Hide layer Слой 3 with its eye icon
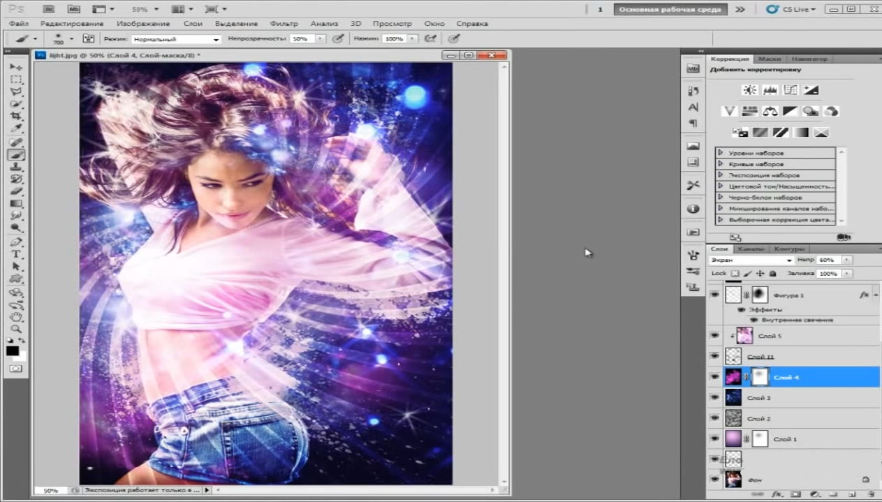Screen dimensions: 882x502 (x=714, y=398)
